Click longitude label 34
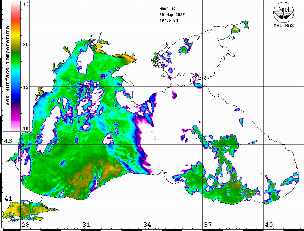The width and height of the screenshot is (304, 231). [147, 224]
